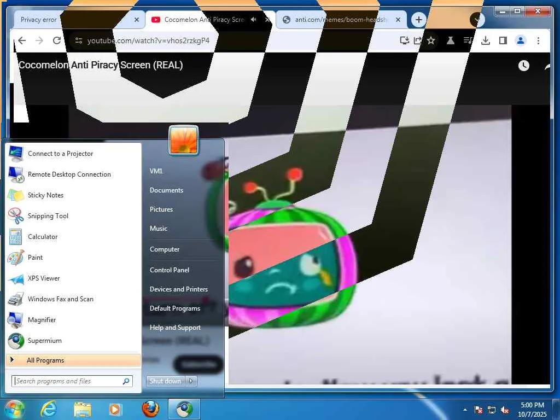Image resolution: width=560 pixels, height=420 pixels.
Task: Open a new browser tab
Action: [x=419, y=20]
